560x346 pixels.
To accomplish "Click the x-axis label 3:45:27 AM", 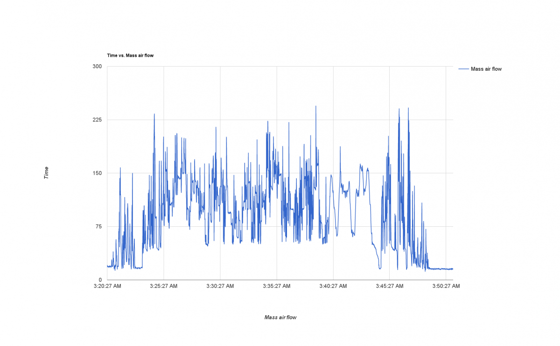I will pyautogui.click(x=390, y=286).
